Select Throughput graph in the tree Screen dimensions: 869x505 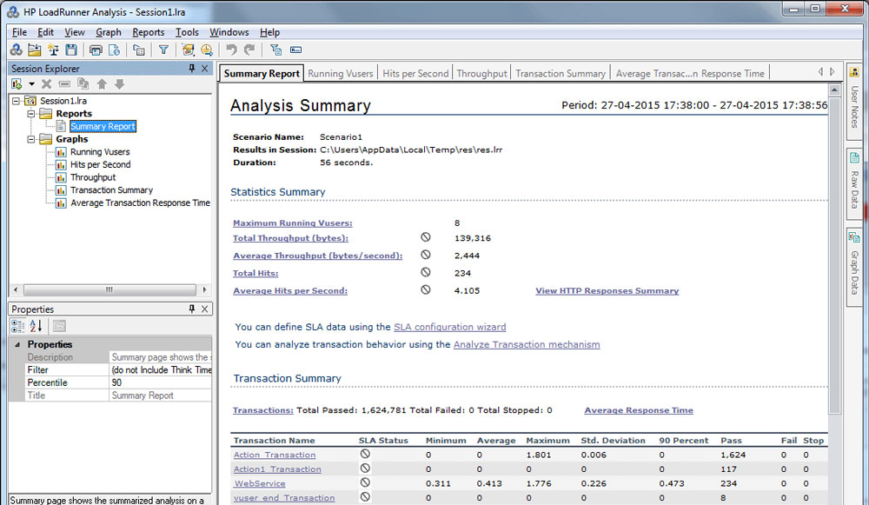(93, 177)
